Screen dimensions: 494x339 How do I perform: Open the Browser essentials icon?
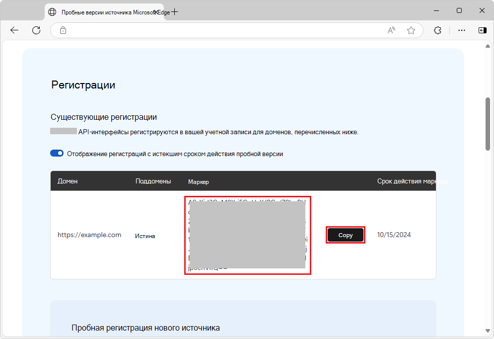(x=437, y=30)
